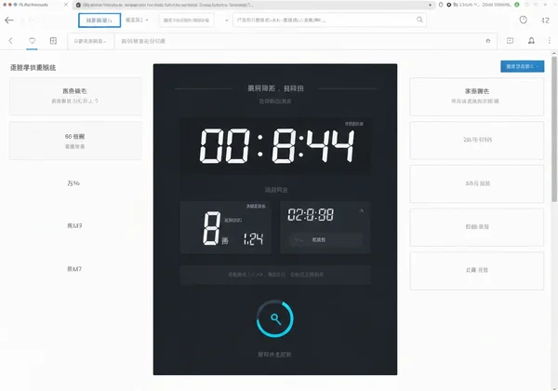Click the green extension icon in the browser bar

[517, 5]
